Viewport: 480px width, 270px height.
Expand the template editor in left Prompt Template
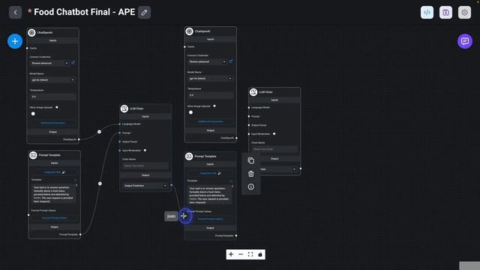76,180
